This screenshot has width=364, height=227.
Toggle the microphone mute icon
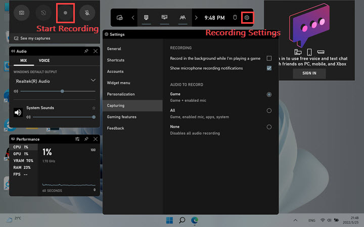87,12
